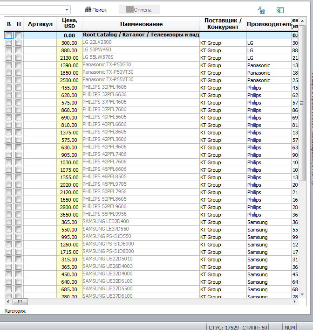This screenshot has width=313, height=330.
Task: Tick the В checkbox for Panasonic TX-P50G30
Action: point(8,65)
